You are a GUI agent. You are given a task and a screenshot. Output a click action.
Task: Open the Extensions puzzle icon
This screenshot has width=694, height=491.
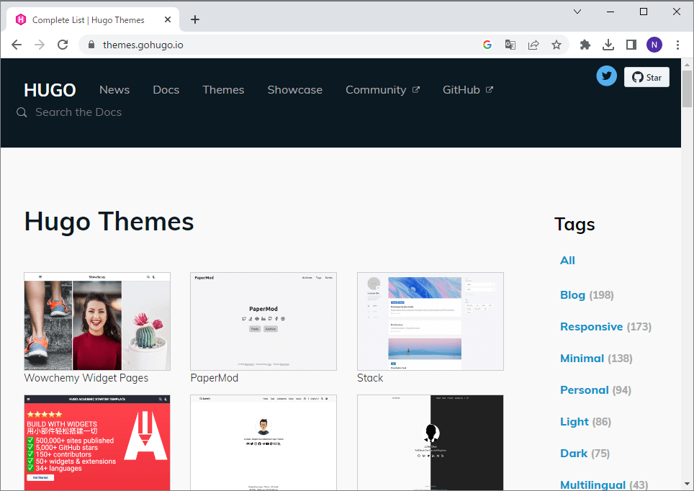tap(585, 45)
